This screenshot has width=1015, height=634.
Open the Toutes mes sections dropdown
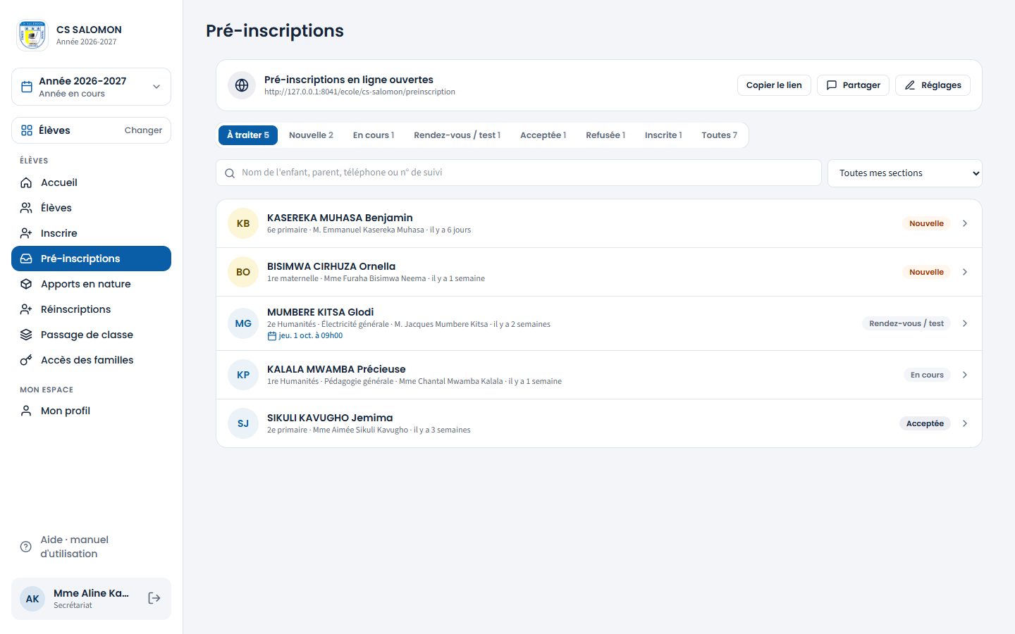(x=905, y=173)
